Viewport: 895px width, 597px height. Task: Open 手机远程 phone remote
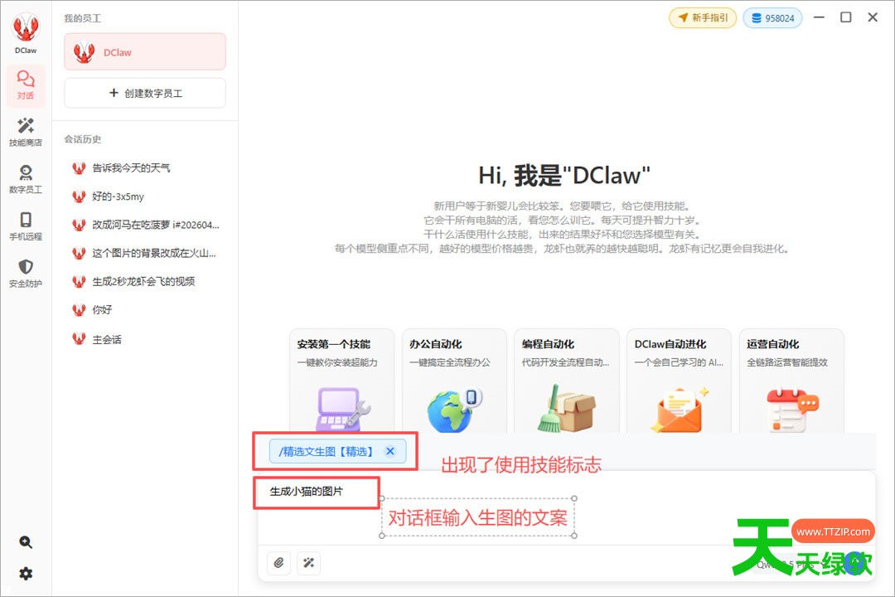coord(26,226)
